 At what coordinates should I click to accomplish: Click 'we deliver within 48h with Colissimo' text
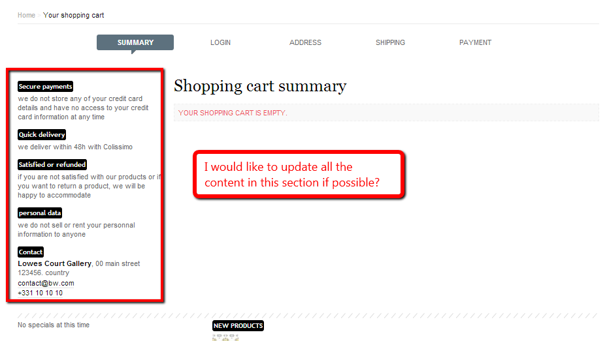[75, 147]
